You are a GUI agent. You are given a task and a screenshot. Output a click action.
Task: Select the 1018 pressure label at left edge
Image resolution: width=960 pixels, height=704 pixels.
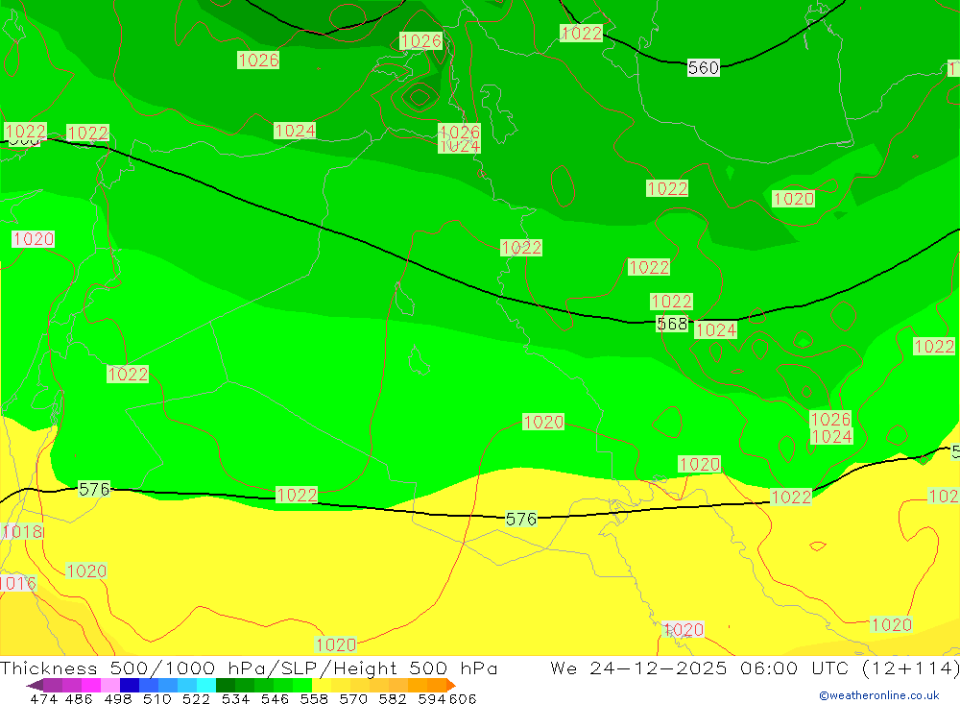(x=23, y=531)
